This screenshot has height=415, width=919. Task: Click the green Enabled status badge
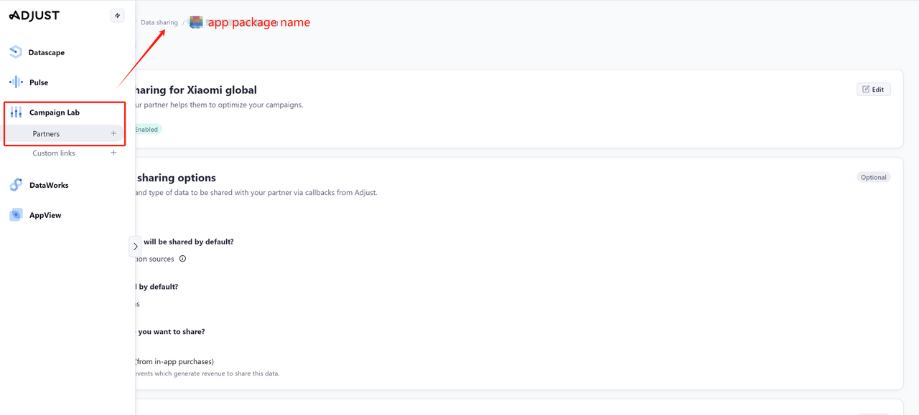click(x=147, y=130)
